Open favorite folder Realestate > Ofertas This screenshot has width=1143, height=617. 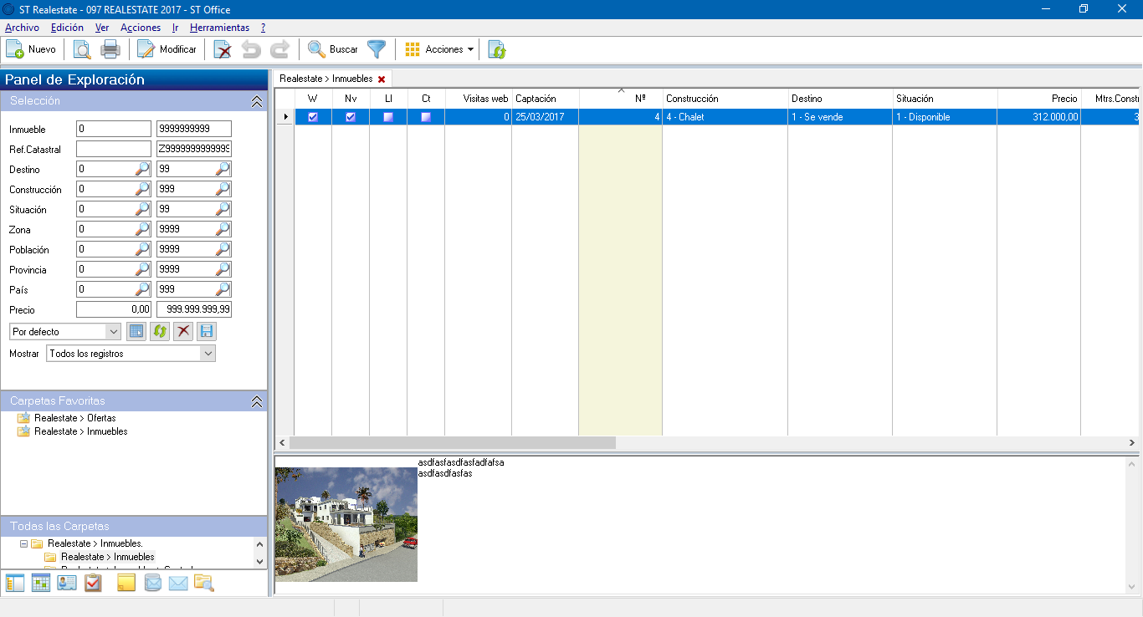(x=75, y=418)
